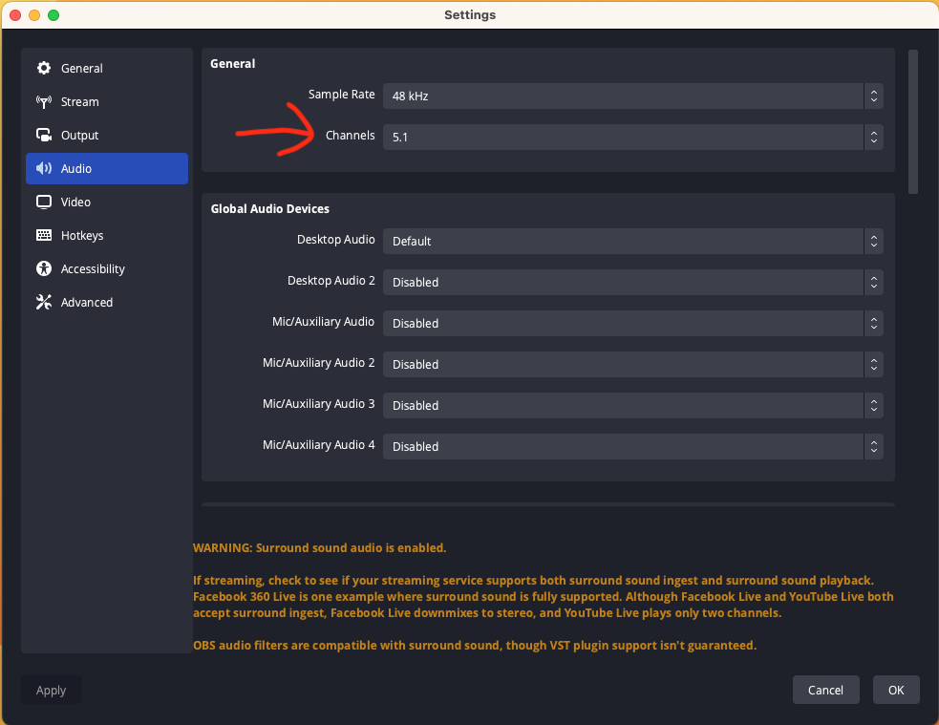Viewport: 939px width, 725px height.
Task: Select the Advanced wrench icon
Action: pos(43,302)
